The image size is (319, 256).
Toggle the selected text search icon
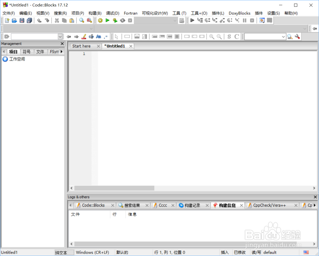pyautogui.click(x=91, y=37)
